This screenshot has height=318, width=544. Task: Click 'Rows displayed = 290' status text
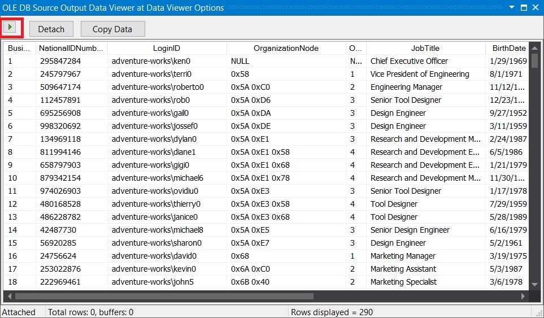pos(332,312)
